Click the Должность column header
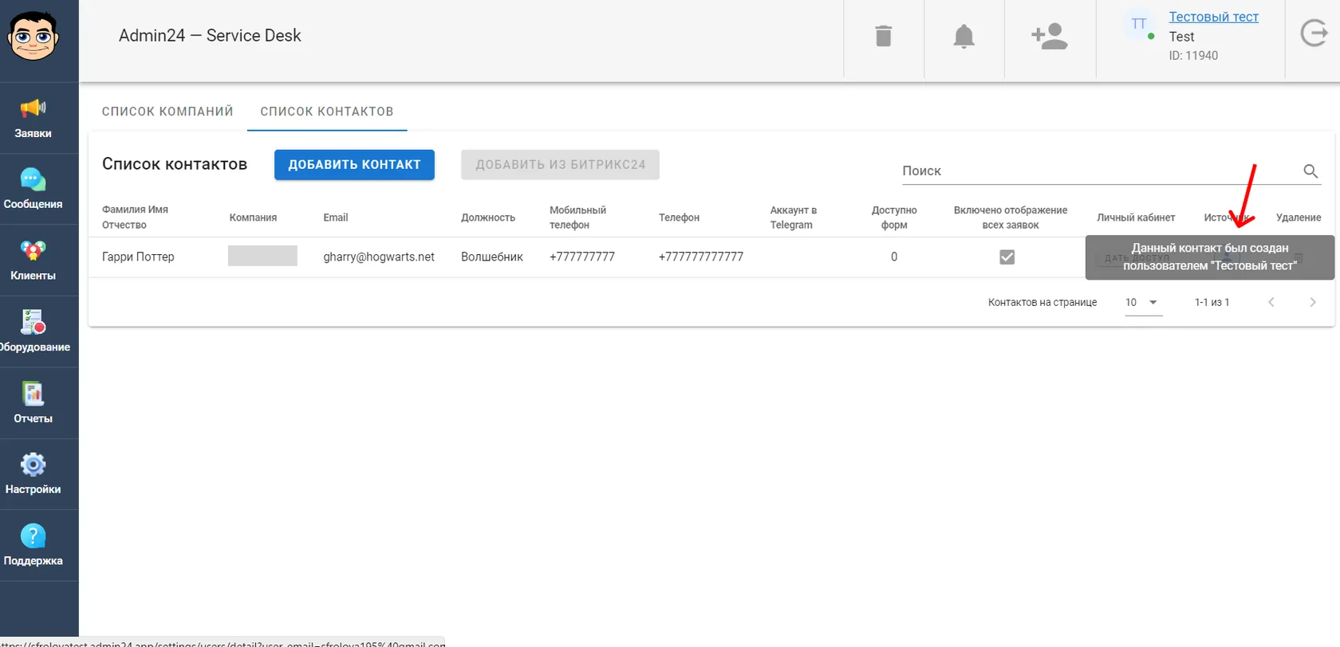The image size is (1340, 647). [x=488, y=218]
